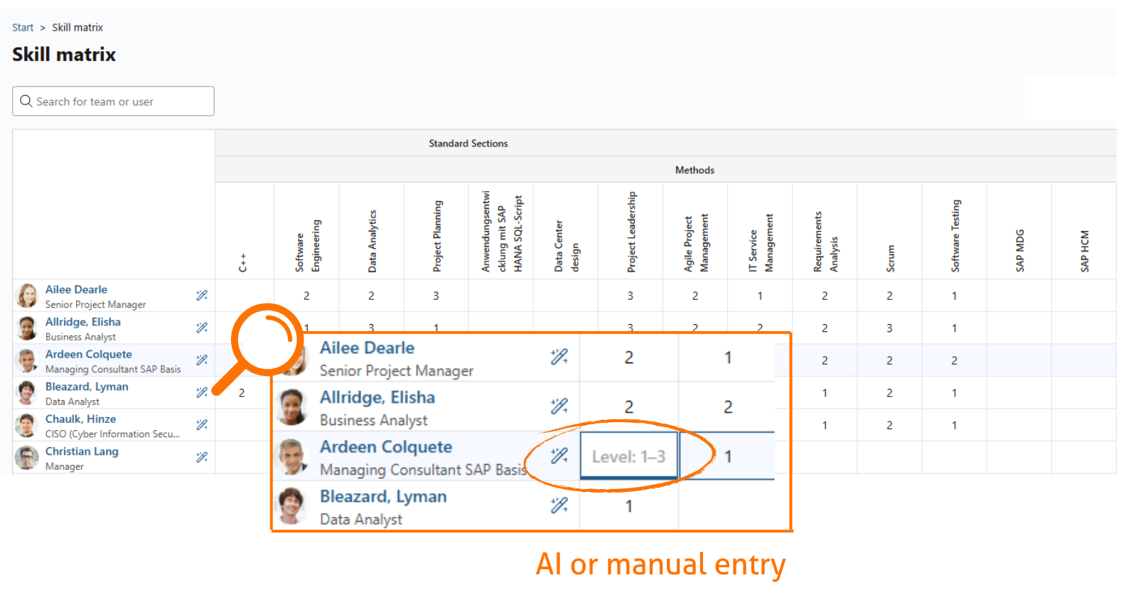Click Allridge, Elisha's Scrum value 3
1121x602 pixels.
tap(889, 328)
